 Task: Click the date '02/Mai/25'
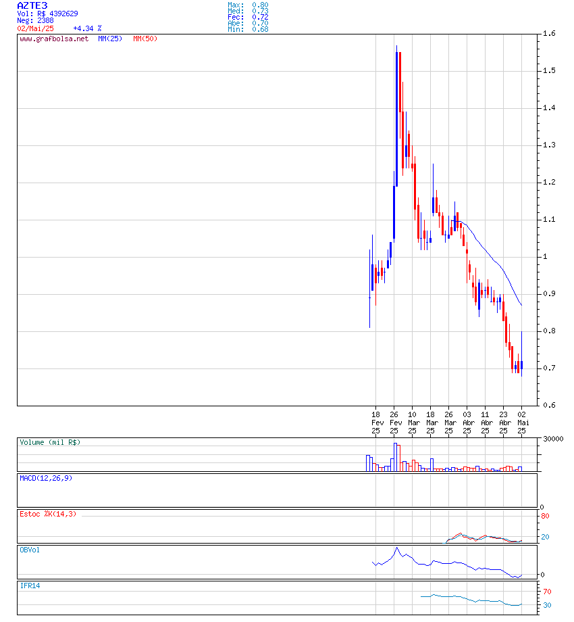pyautogui.click(x=35, y=28)
